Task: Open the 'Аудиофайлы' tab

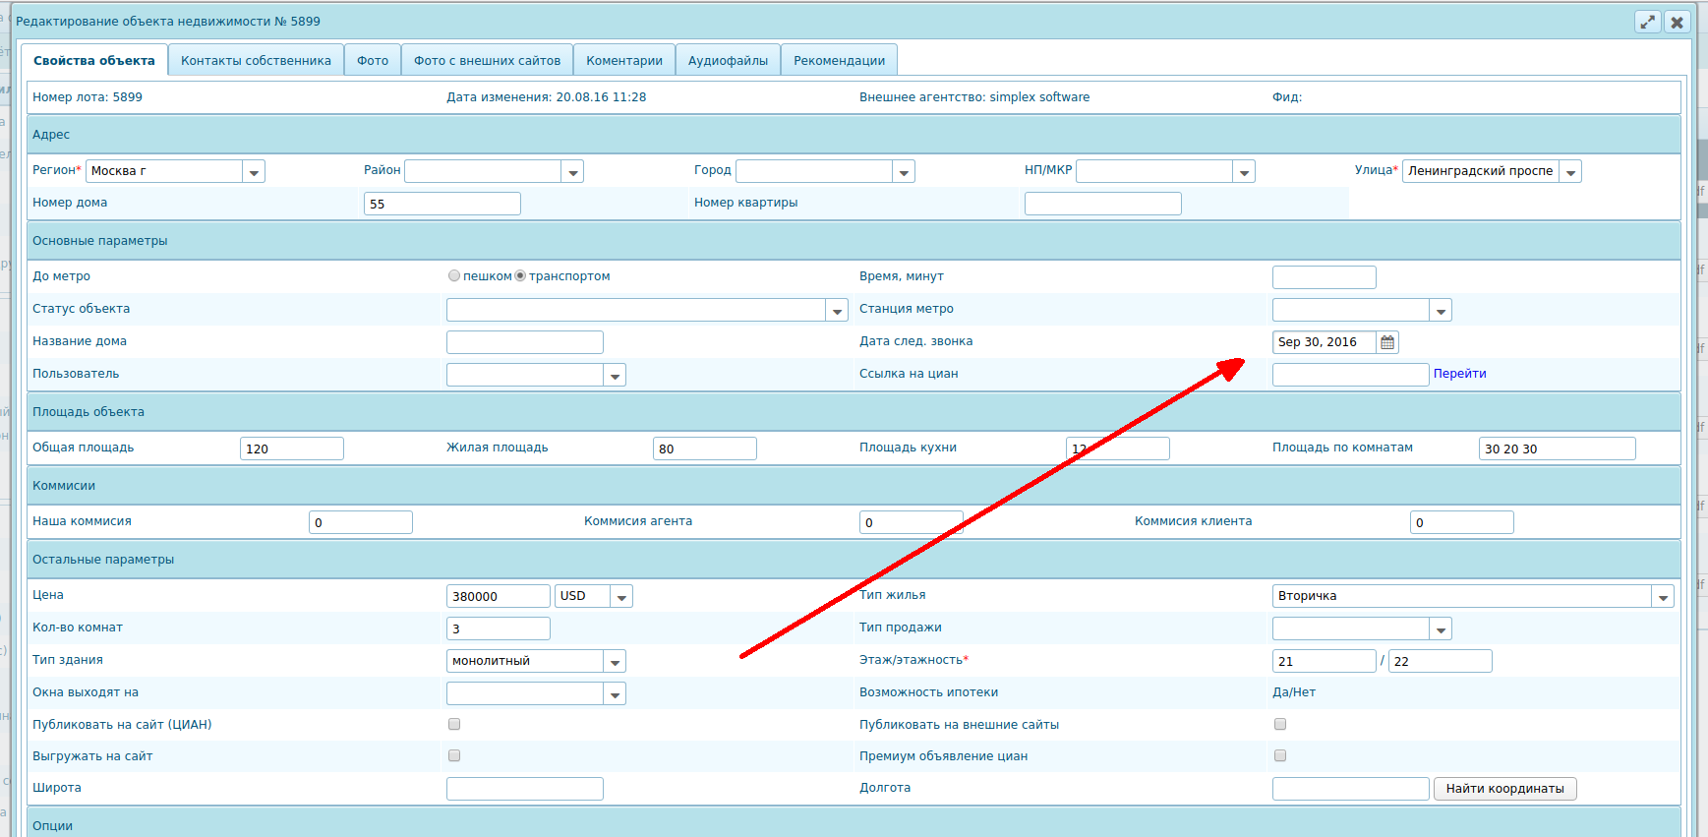Action: coord(728,61)
